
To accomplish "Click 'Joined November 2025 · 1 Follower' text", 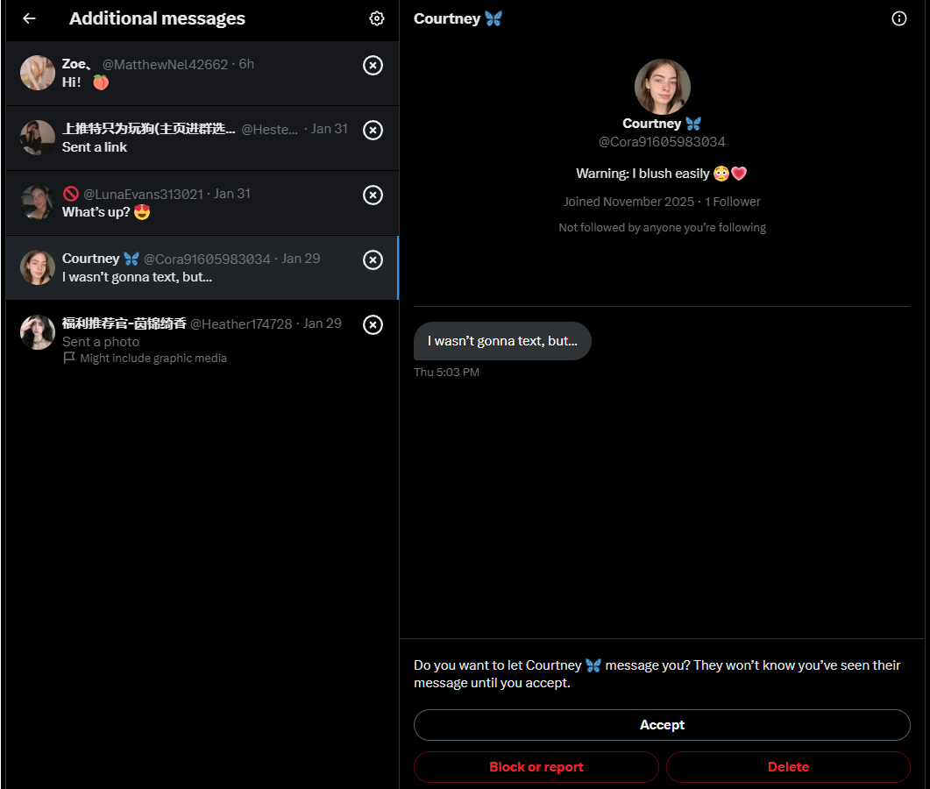I will pyautogui.click(x=662, y=202).
